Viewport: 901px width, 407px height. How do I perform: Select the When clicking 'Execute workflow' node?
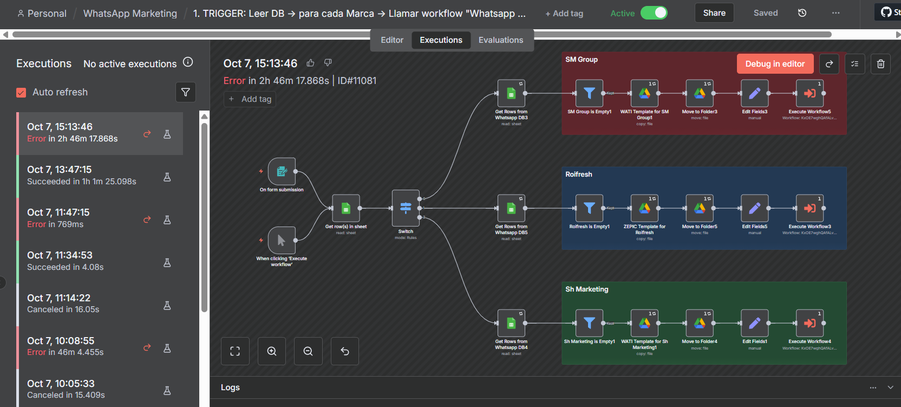pos(282,240)
